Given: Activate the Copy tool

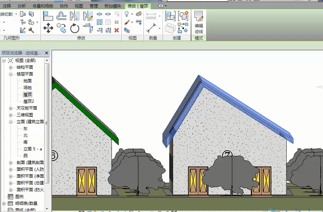Looking at the screenshot, I should click(x=62, y=28).
